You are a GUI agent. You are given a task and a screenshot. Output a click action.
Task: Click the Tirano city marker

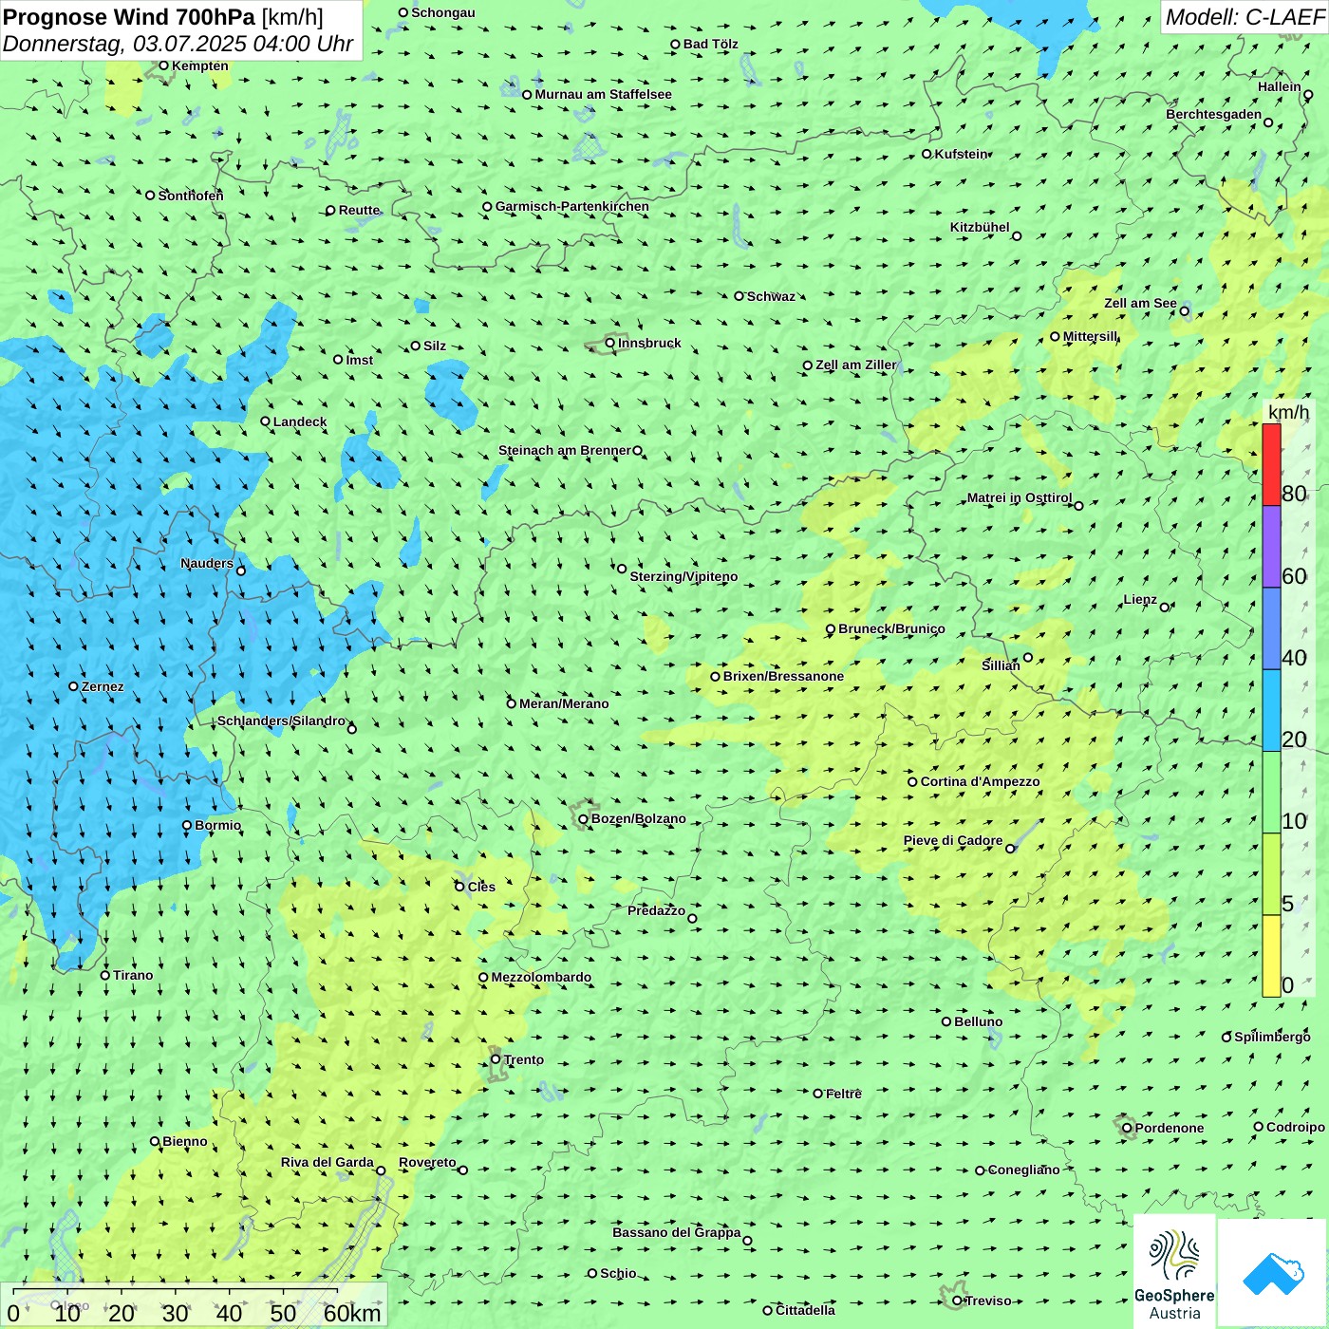click(x=105, y=976)
